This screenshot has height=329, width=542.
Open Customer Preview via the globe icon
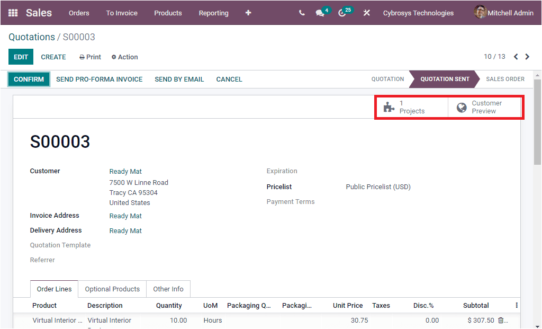click(x=461, y=106)
